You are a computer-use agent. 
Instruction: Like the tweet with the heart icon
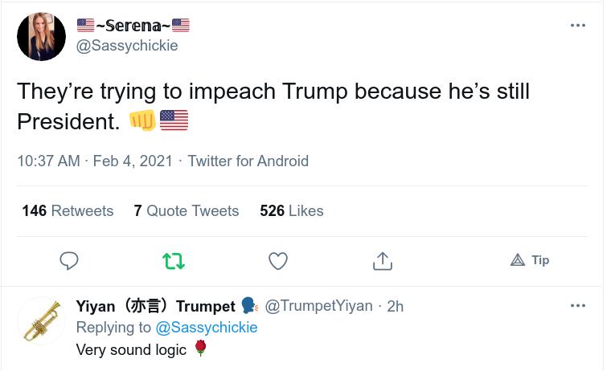(x=278, y=261)
